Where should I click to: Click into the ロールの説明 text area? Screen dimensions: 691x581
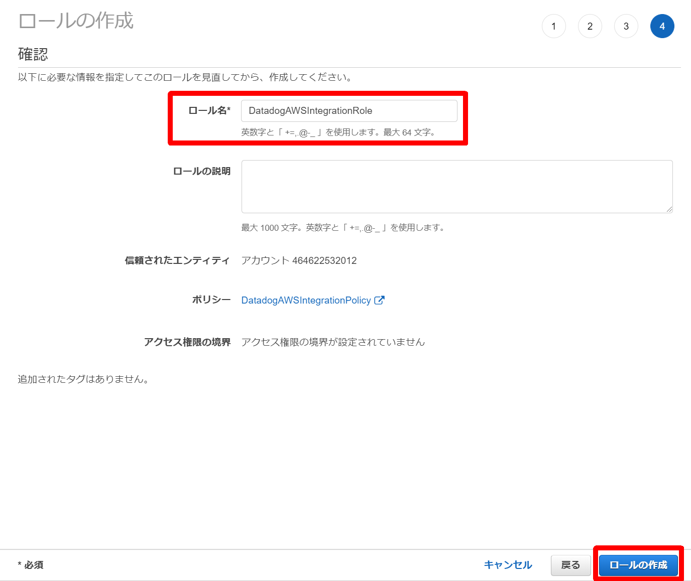[x=457, y=187]
